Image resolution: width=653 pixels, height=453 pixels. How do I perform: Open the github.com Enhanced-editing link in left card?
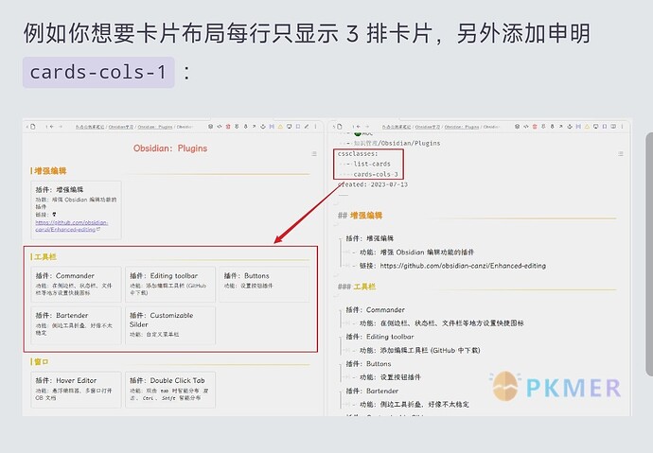(71, 226)
